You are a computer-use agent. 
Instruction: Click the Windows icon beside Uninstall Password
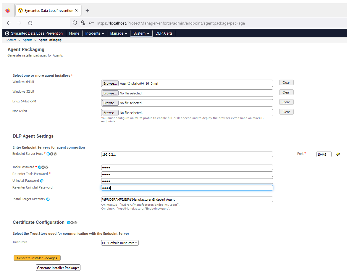pos(42,181)
